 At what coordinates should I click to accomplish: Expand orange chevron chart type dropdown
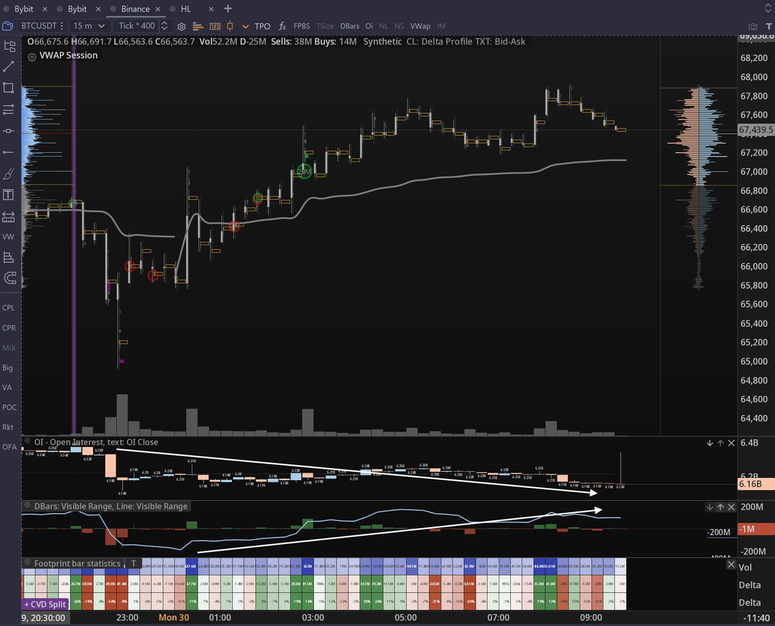(x=245, y=26)
